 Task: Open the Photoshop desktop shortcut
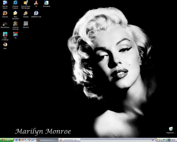[46, 3]
